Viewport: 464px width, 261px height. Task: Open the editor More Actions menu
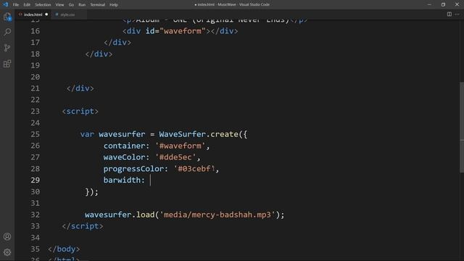457,14
